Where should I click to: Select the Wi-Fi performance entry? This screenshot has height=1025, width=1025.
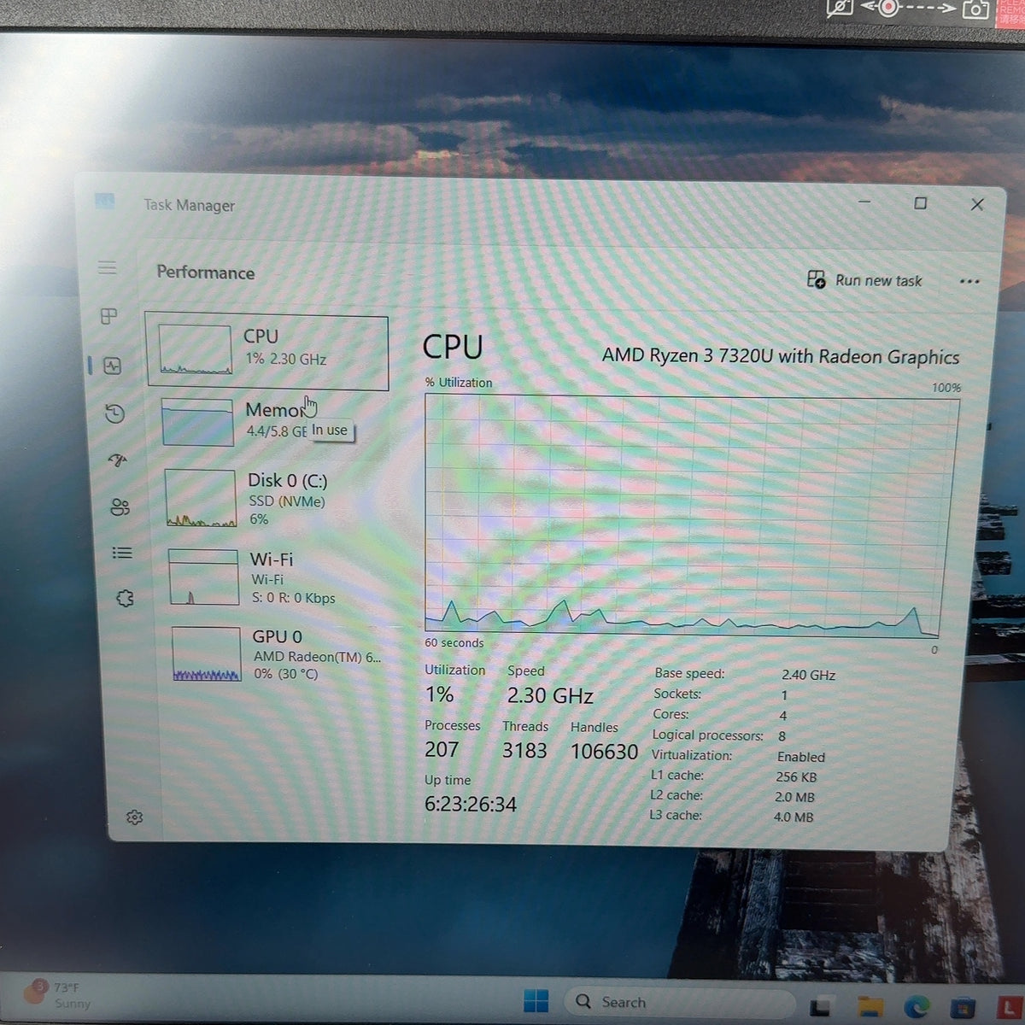click(275, 577)
